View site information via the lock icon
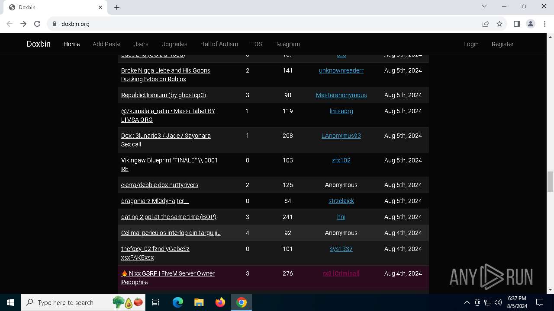This screenshot has width=554, height=311. pyautogui.click(x=55, y=24)
